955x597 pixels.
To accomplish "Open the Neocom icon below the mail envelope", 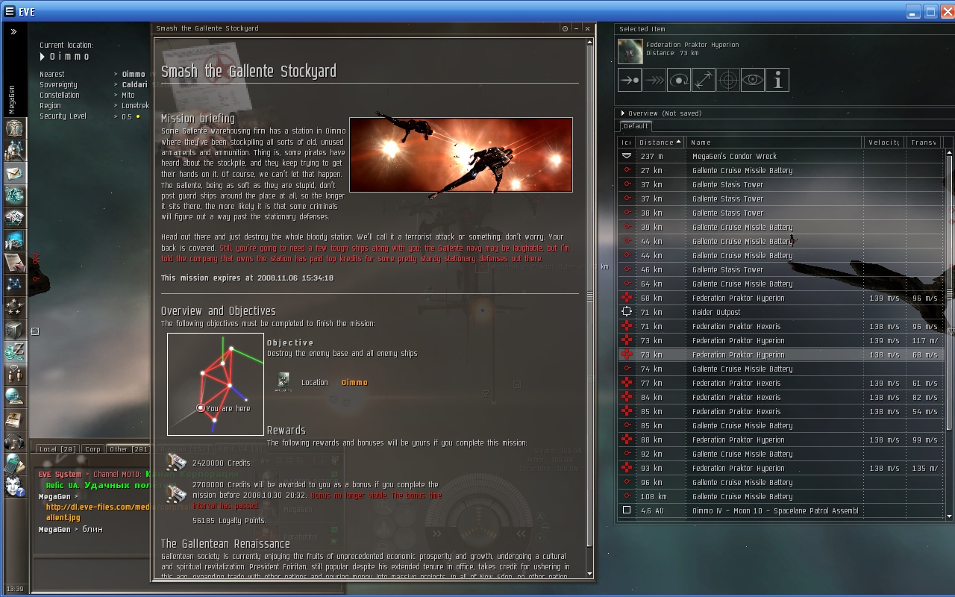I will 15,195.
